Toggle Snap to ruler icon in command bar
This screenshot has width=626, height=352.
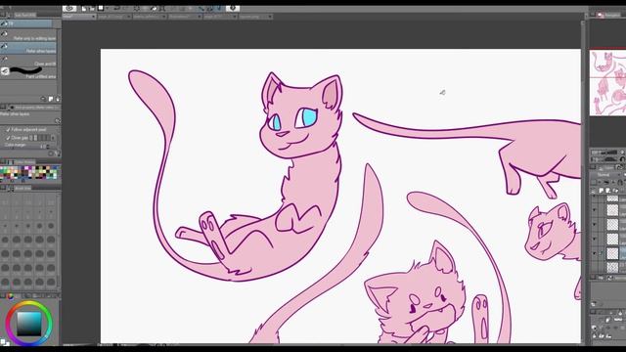click(201, 9)
